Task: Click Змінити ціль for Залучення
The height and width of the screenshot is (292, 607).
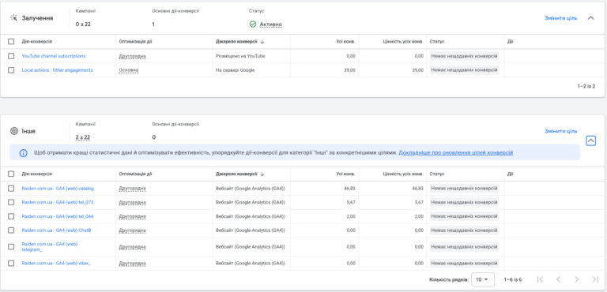Action: [560, 18]
